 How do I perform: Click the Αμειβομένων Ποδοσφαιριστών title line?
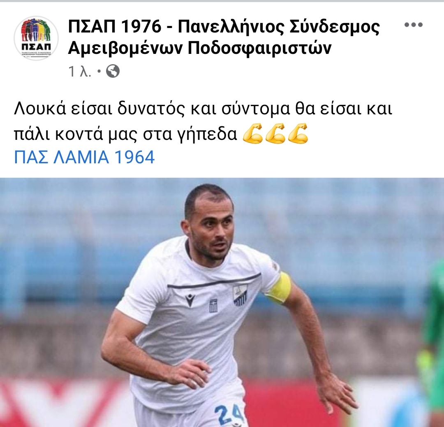[x=200, y=49]
